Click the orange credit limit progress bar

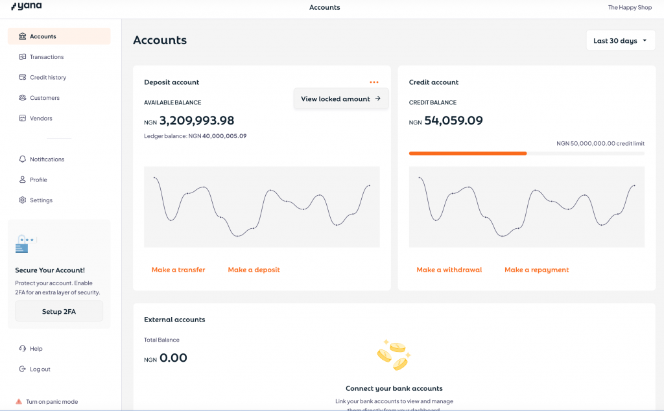[468, 154]
